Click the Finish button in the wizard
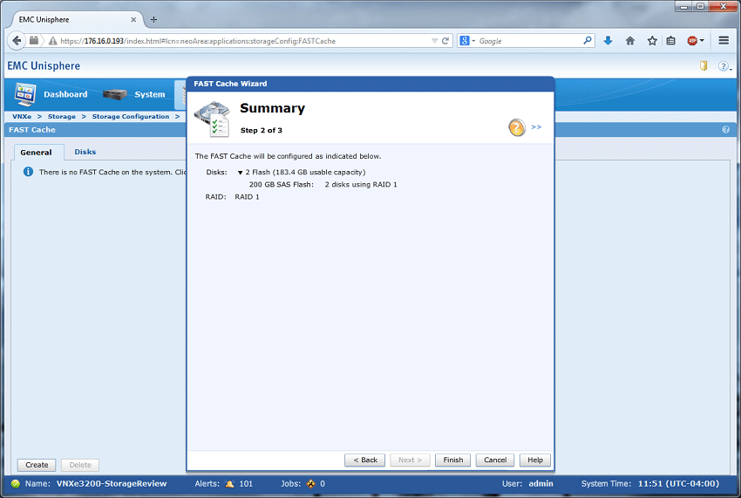 tap(452, 460)
